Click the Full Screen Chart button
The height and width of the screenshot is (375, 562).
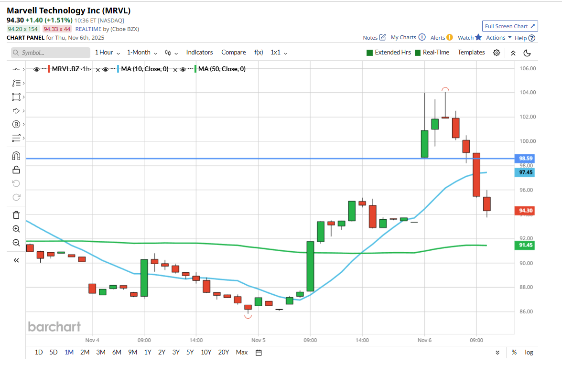pos(510,26)
